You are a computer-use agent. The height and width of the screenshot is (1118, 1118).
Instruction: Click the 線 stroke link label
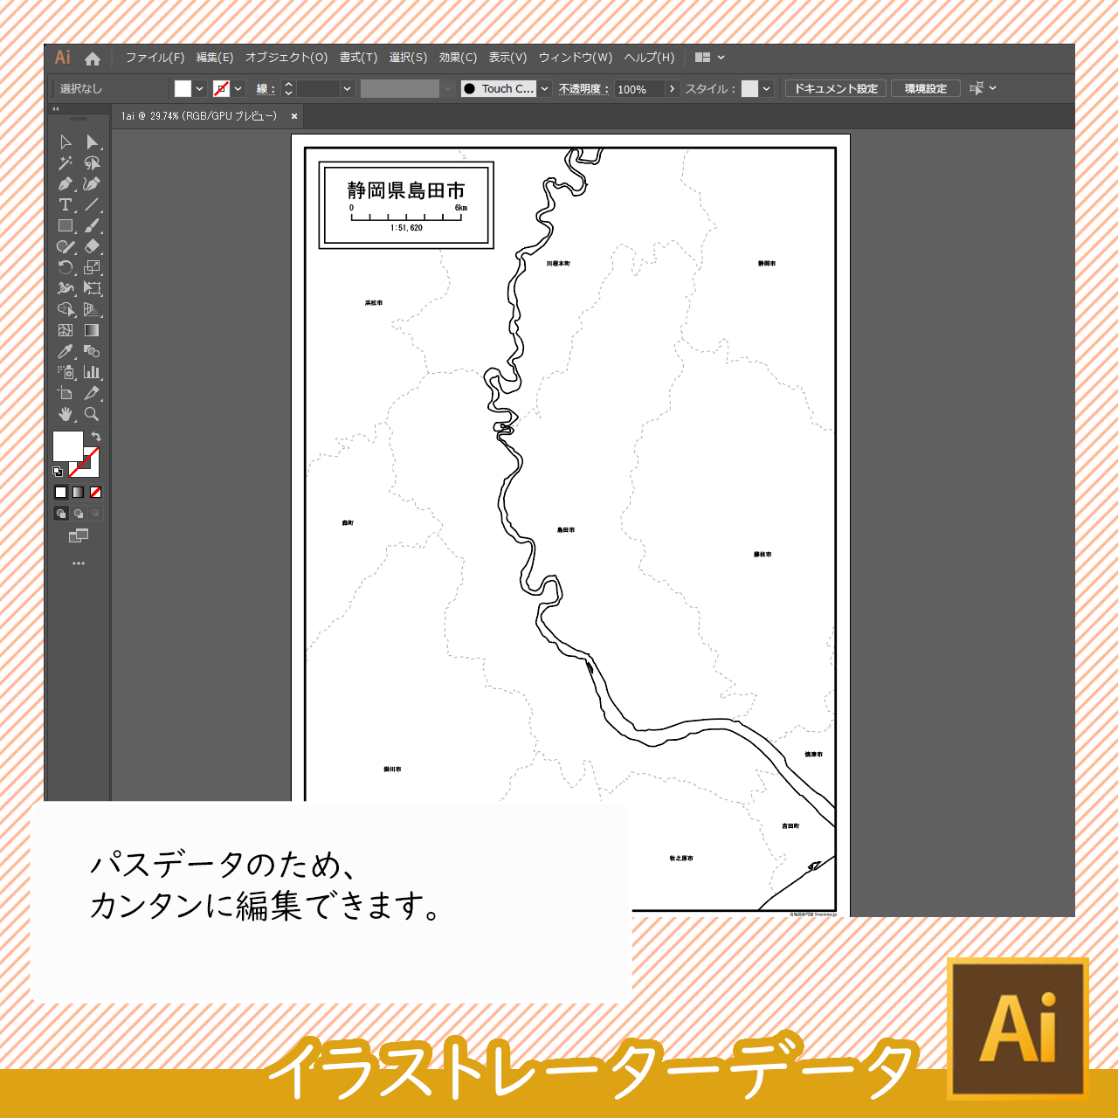(266, 89)
